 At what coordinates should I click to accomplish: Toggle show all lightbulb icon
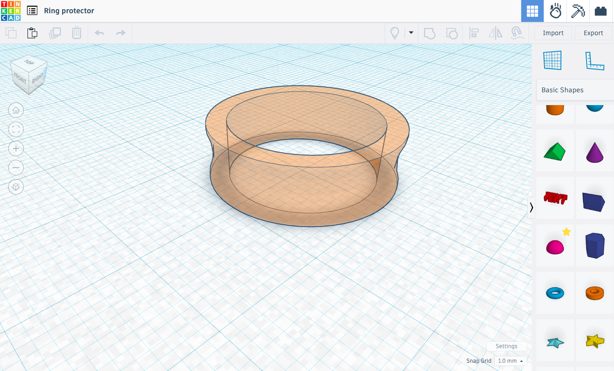[x=395, y=33]
